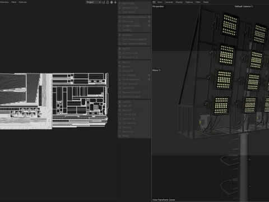Choose Restore UV command
269x202 pixels.
point(134,132)
